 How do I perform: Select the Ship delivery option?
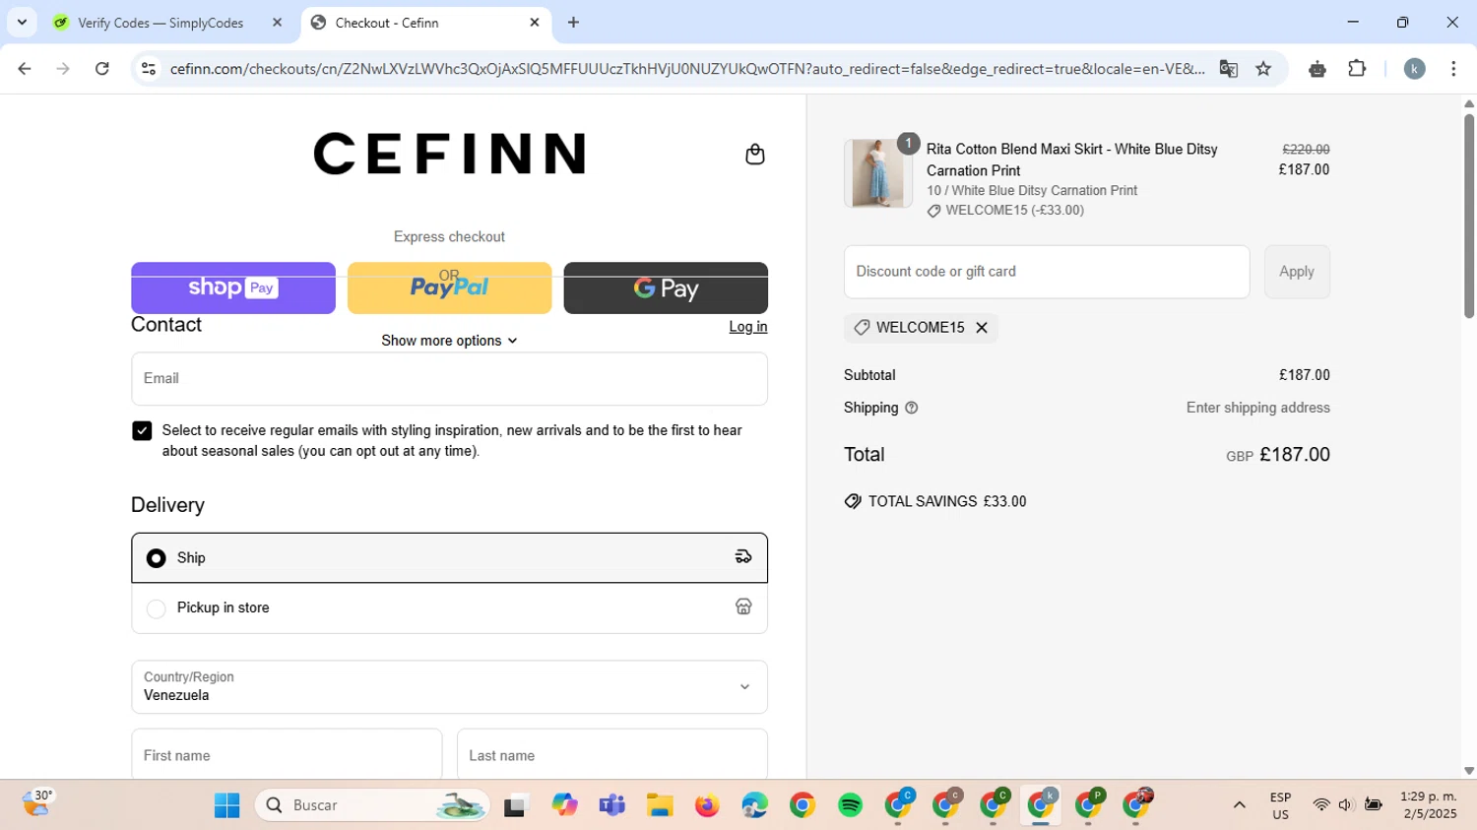[x=449, y=558]
